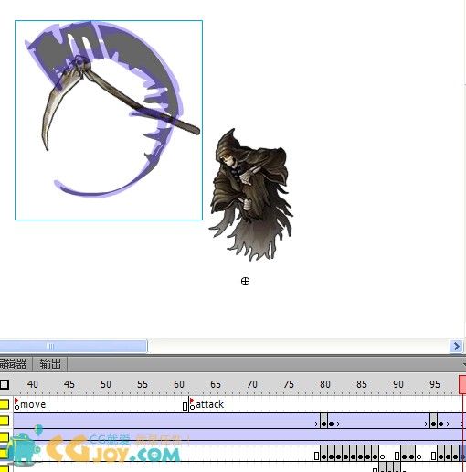The height and width of the screenshot is (472, 466).
Task: Click the registration crosshair below the reaper
Action: [x=245, y=281]
